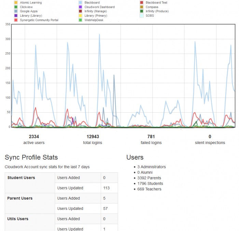Click the Cloudwork Dashboard purple legend swatch
Image resolution: width=239 pixels, height=231 pixels.
(x=80, y=7)
